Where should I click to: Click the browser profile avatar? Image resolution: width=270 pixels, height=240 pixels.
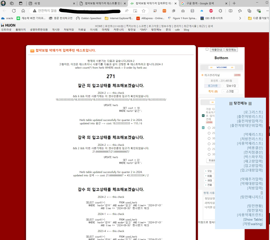[3, 3]
